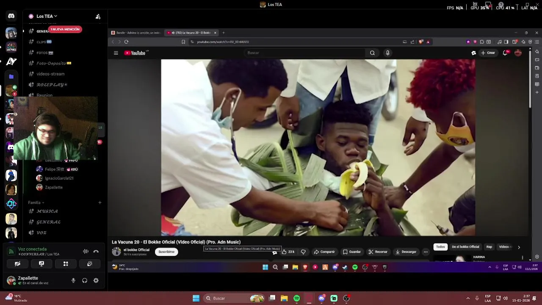The image size is (542, 305).
Task: Open Discord user settings gear
Action: click(96, 280)
